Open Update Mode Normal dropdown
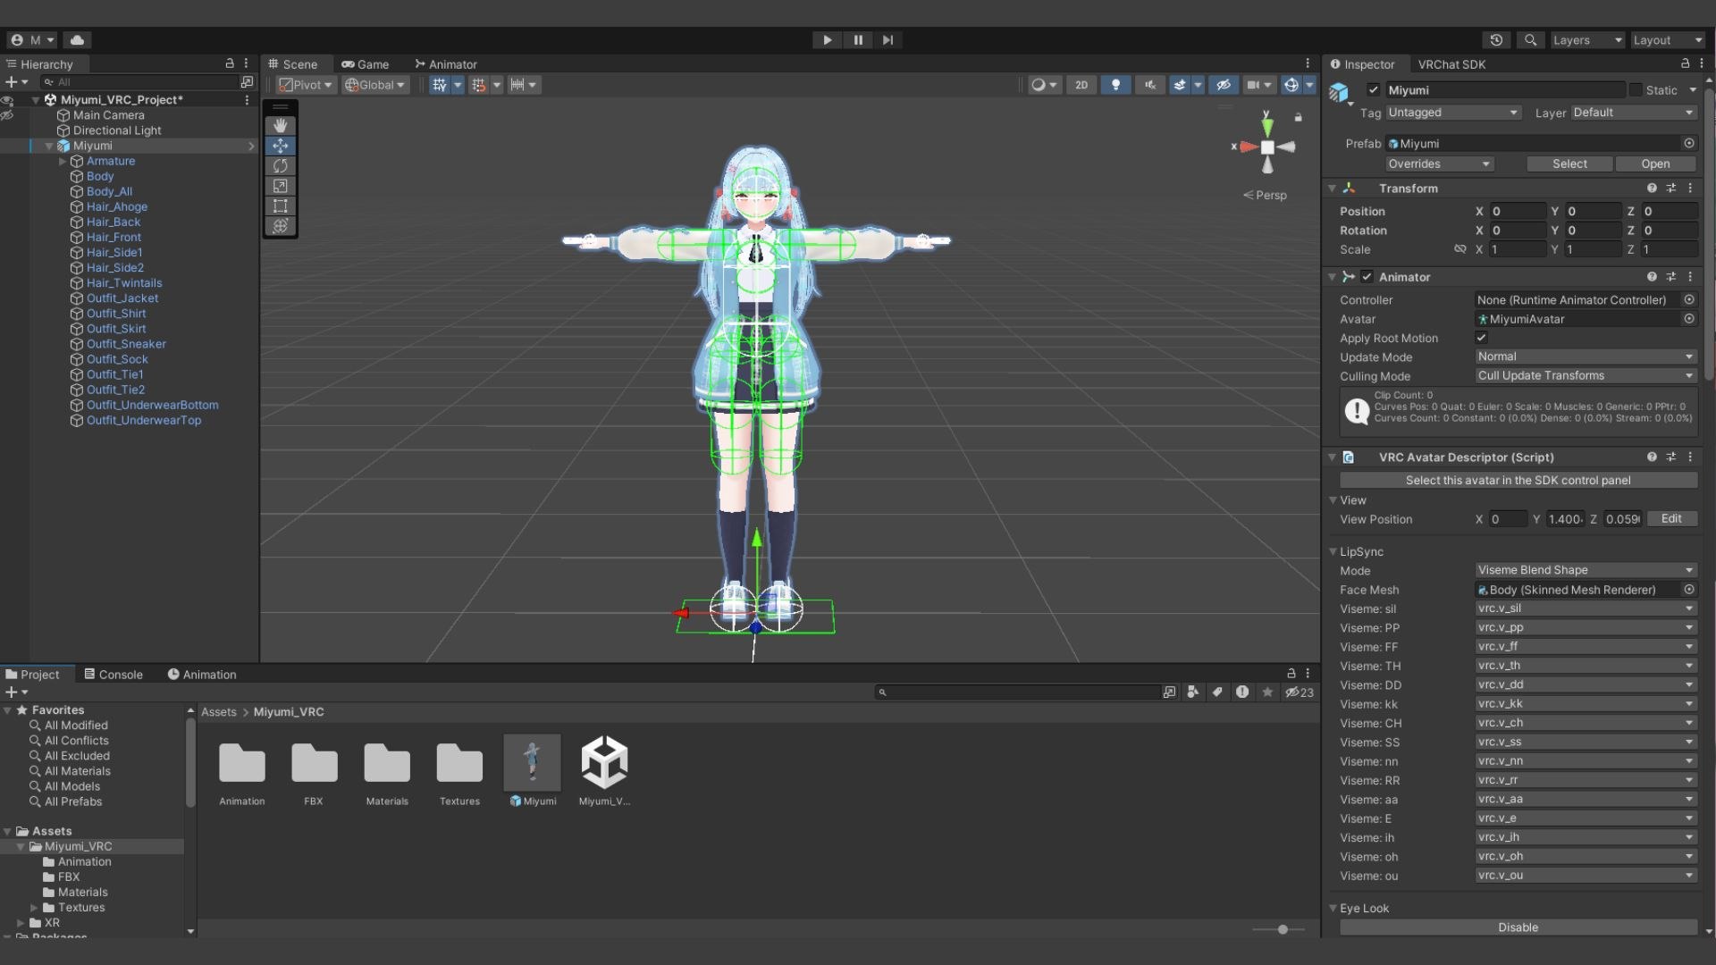1716x965 pixels. coord(1586,357)
